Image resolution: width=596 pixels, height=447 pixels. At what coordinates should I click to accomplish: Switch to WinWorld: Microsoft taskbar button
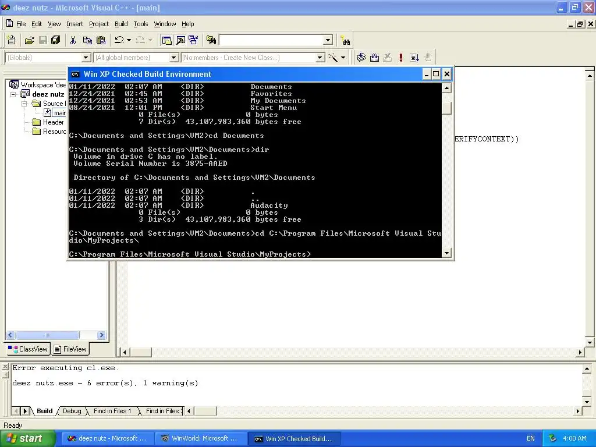click(200, 439)
